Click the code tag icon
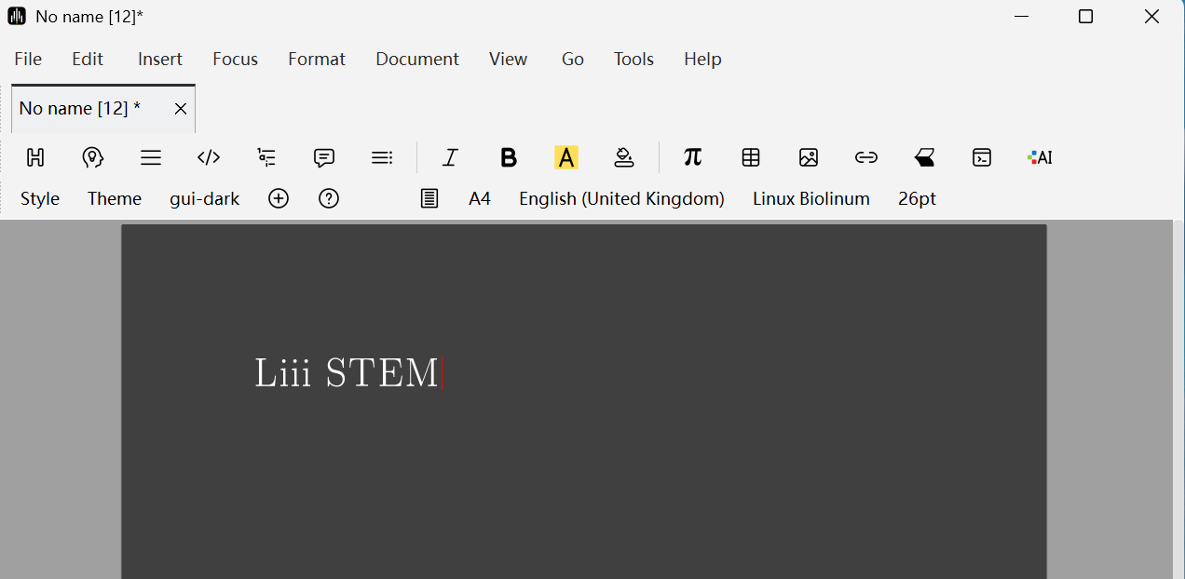This screenshot has height=579, width=1185. point(209,157)
